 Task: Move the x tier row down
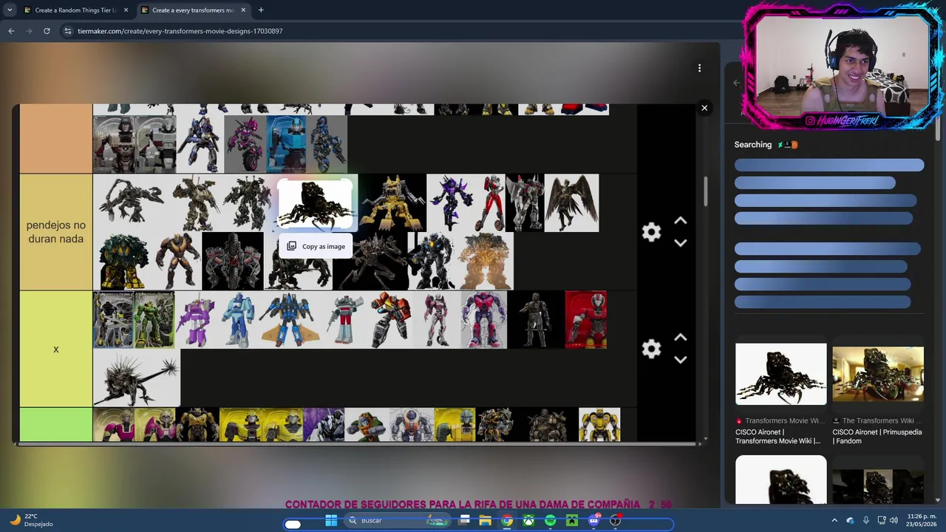681,360
